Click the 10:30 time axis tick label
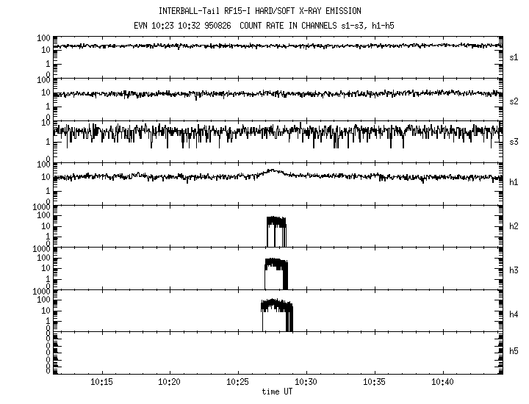This screenshot has width=529, height=404. pos(306,383)
